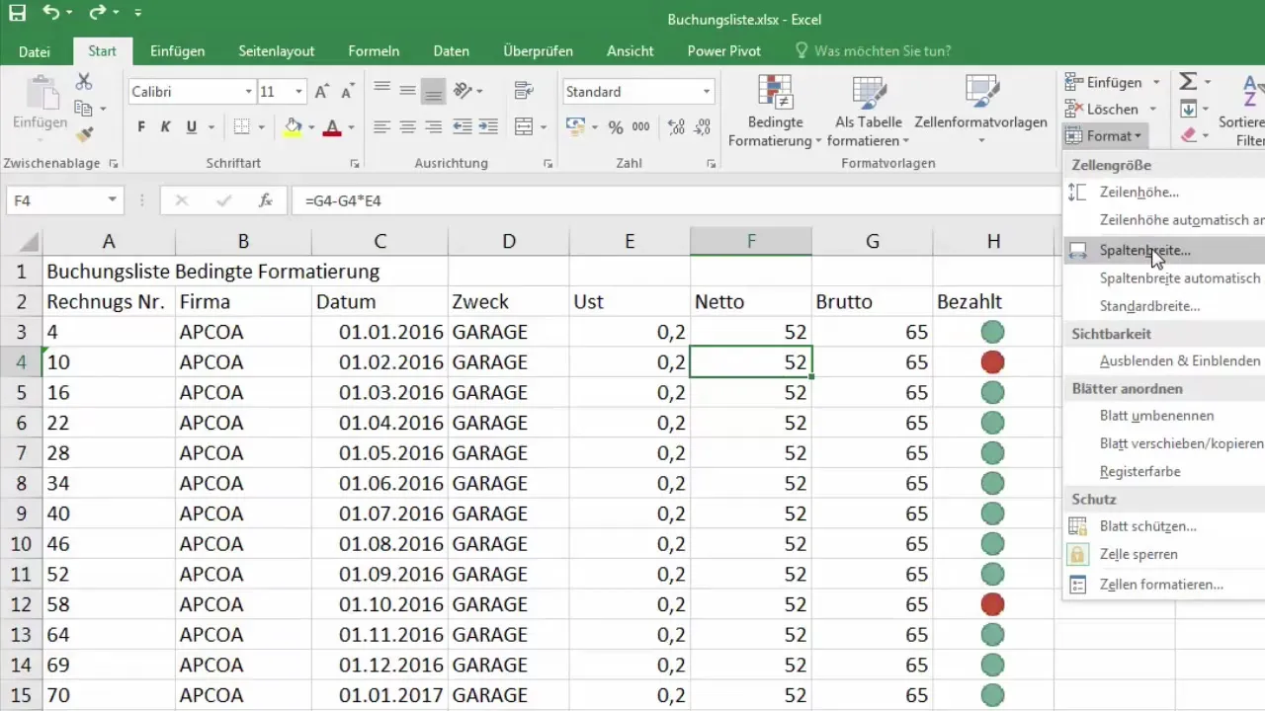Toggle underline with the U button
Image resolution: width=1265 pixels, height=711 pixels.
click(191, 126)
